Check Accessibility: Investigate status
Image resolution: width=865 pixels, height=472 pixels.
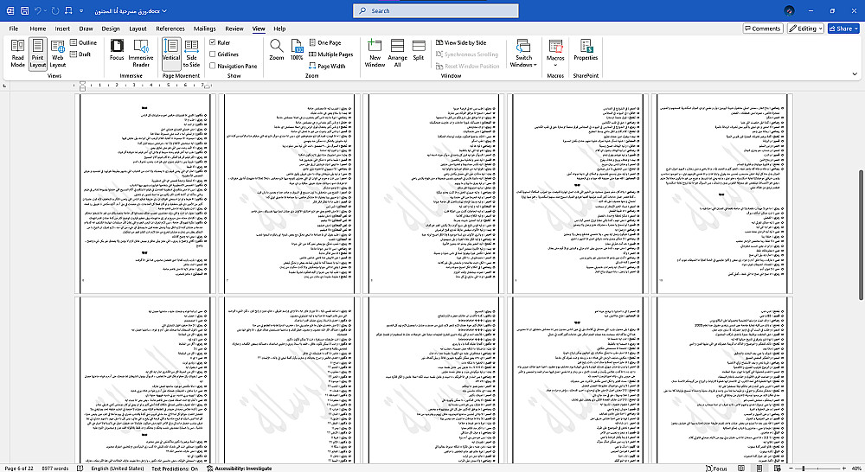240,469
